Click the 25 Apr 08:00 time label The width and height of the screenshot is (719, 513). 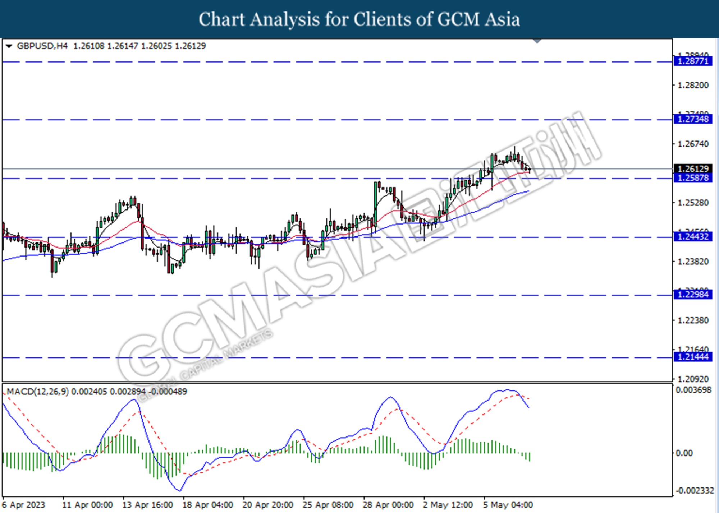pyautogui.click(x=328, y=505)
